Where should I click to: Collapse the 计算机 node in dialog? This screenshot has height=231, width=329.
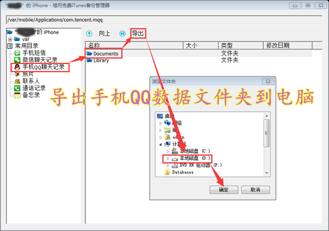tap(161, 144)
